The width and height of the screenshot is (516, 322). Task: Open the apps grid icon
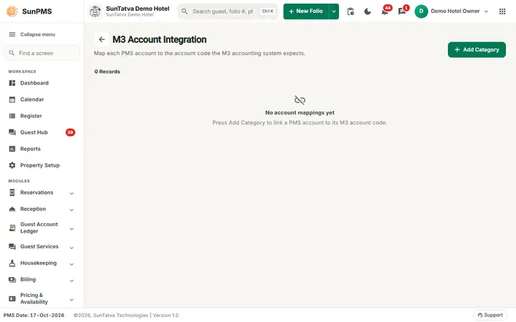tap(502, 11)
